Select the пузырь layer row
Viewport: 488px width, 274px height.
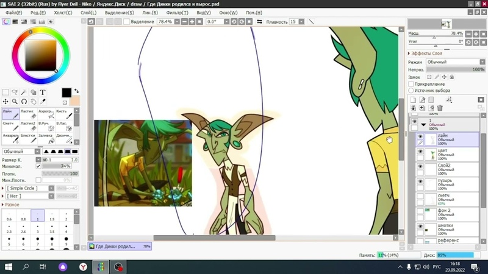448,184
